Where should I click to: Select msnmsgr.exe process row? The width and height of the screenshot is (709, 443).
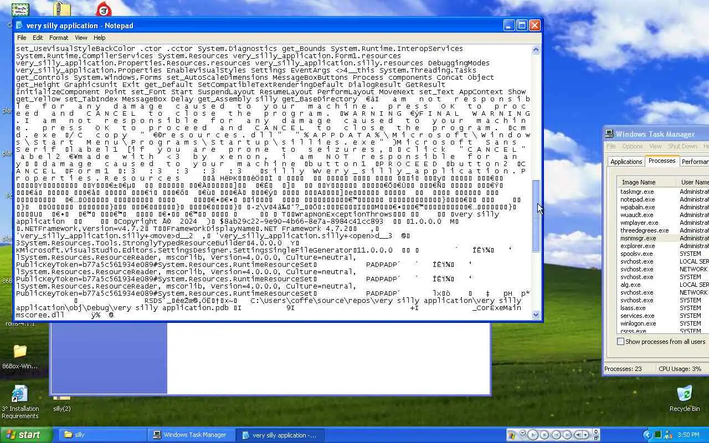coord(663,238)
